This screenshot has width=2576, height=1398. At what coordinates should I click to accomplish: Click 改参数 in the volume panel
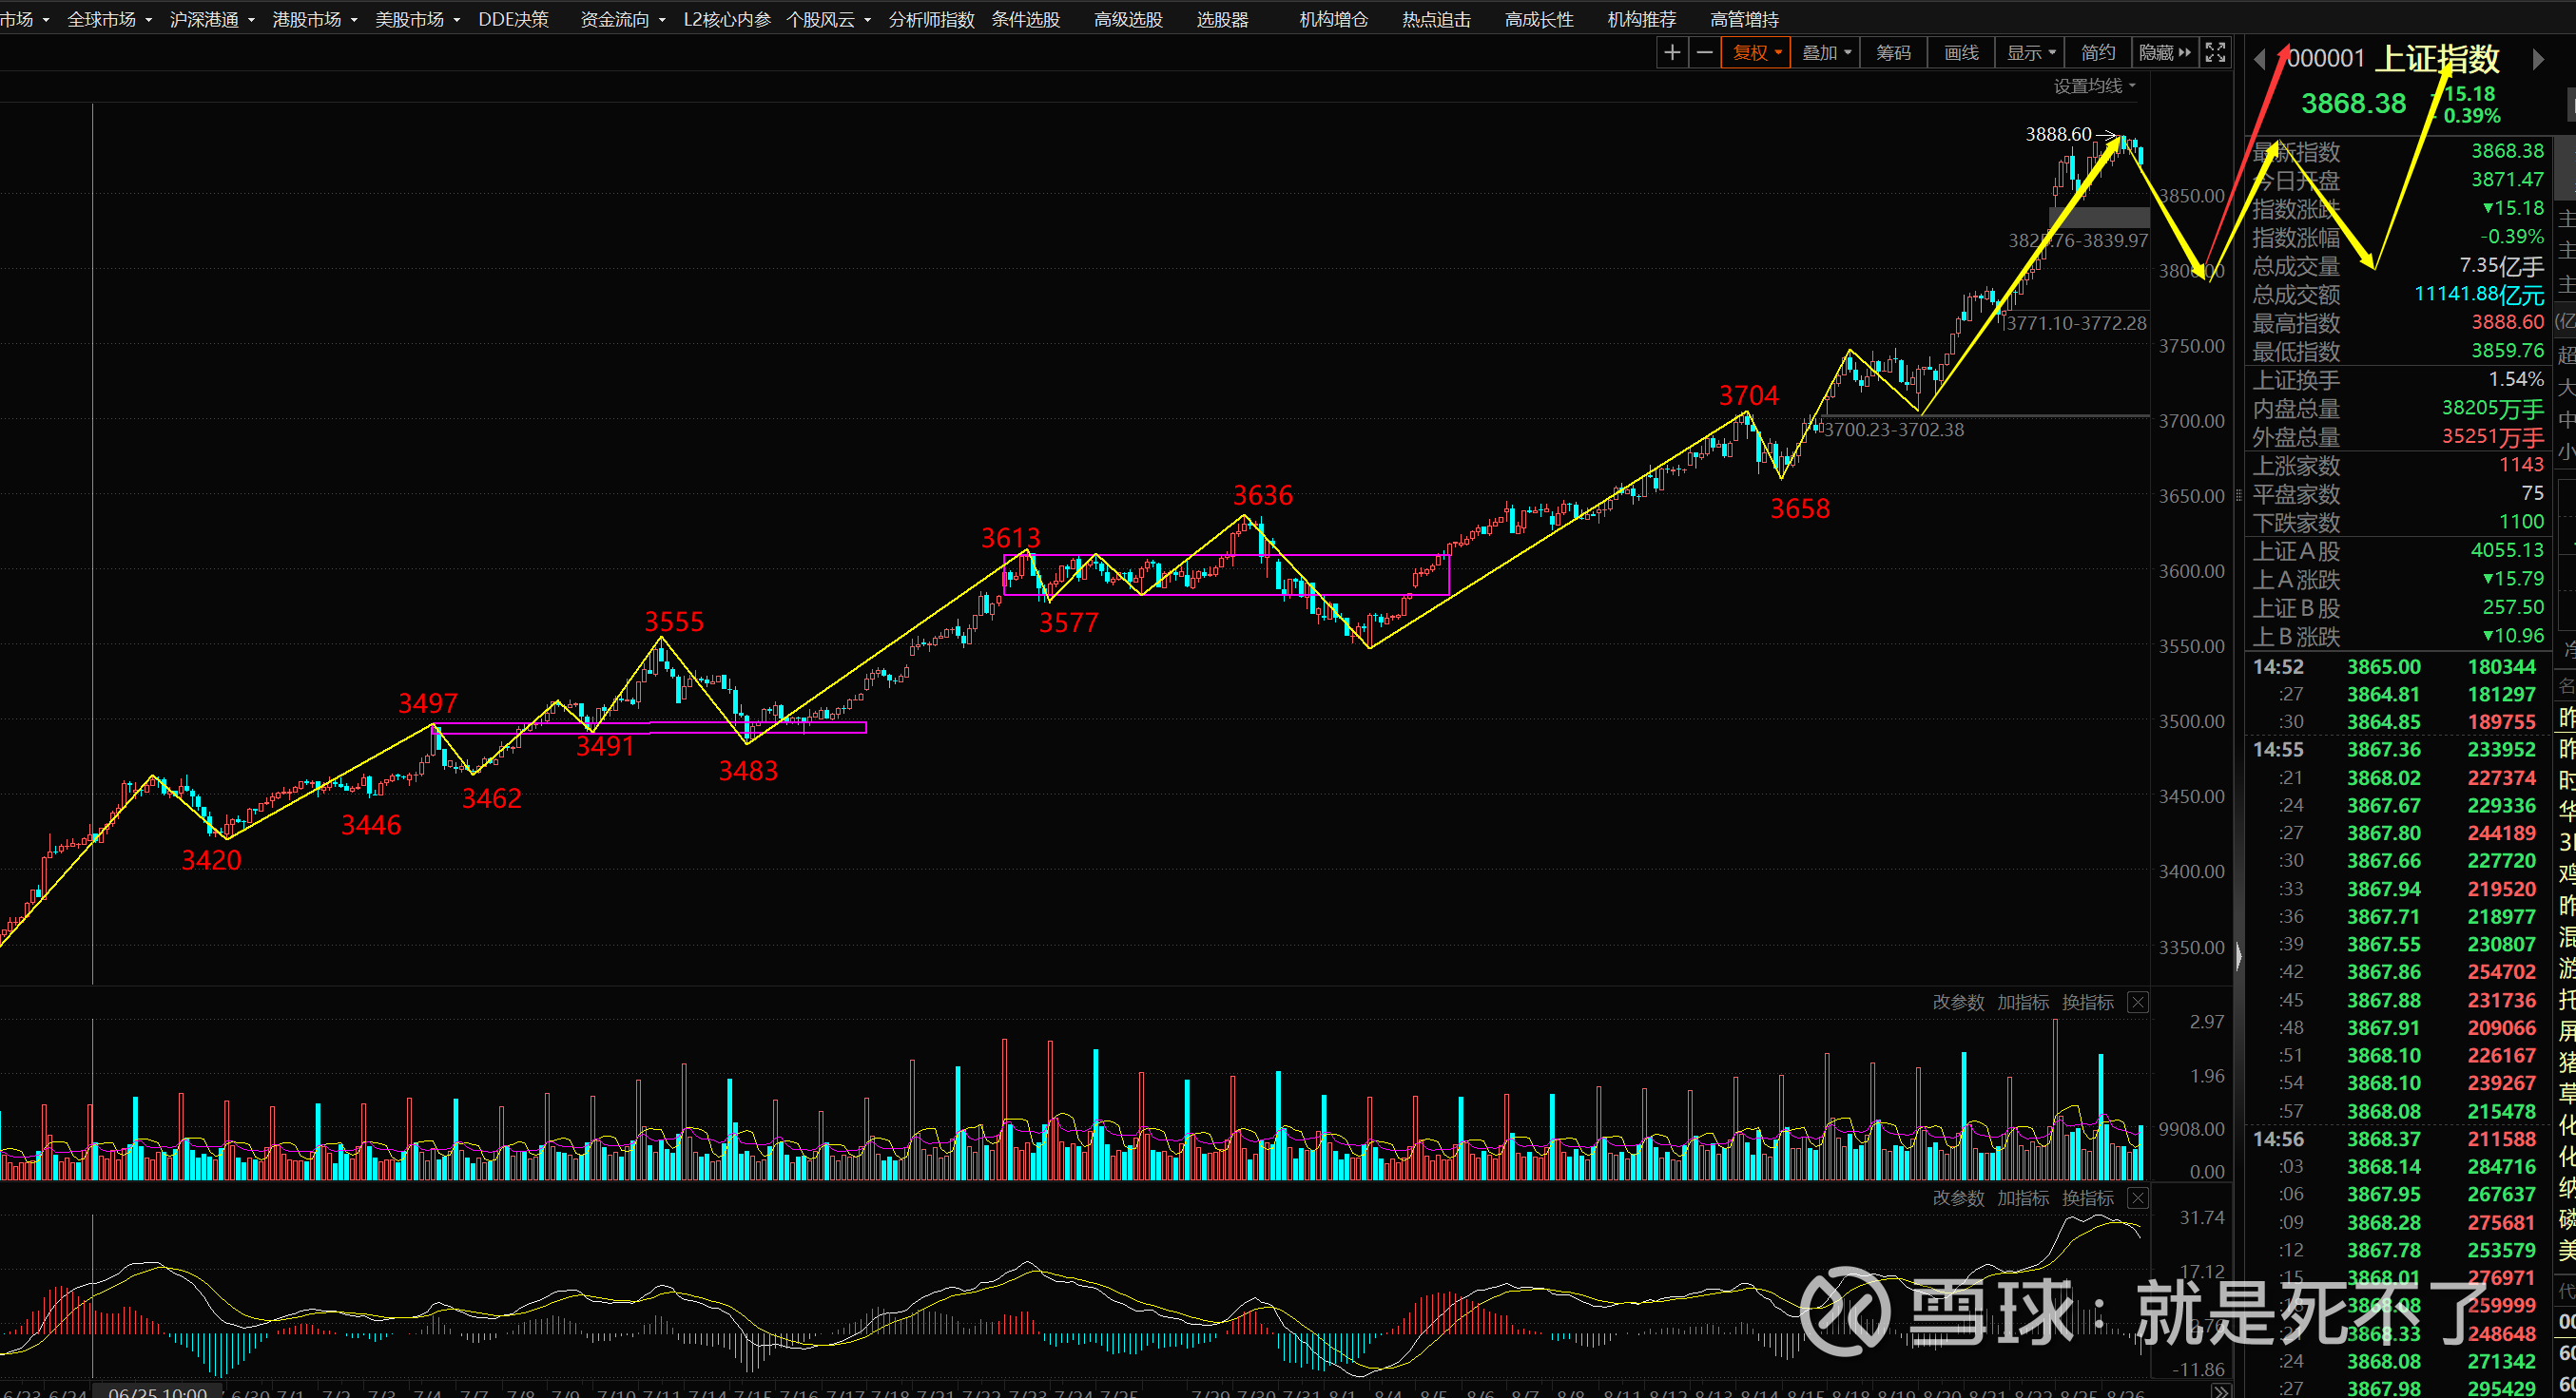pos(1957,1003)
